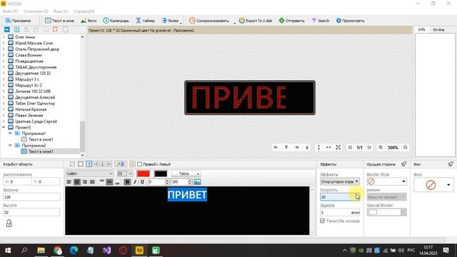The width and height of the screenshot is (457, 257).
Task: Open the Table dropdown button
Action: (x=186, y=173)
